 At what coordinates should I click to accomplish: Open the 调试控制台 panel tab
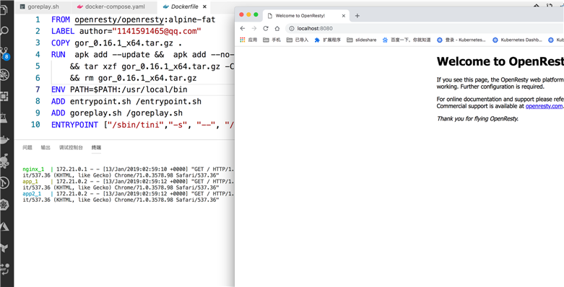pyautogui.click(x=71, y=147)
